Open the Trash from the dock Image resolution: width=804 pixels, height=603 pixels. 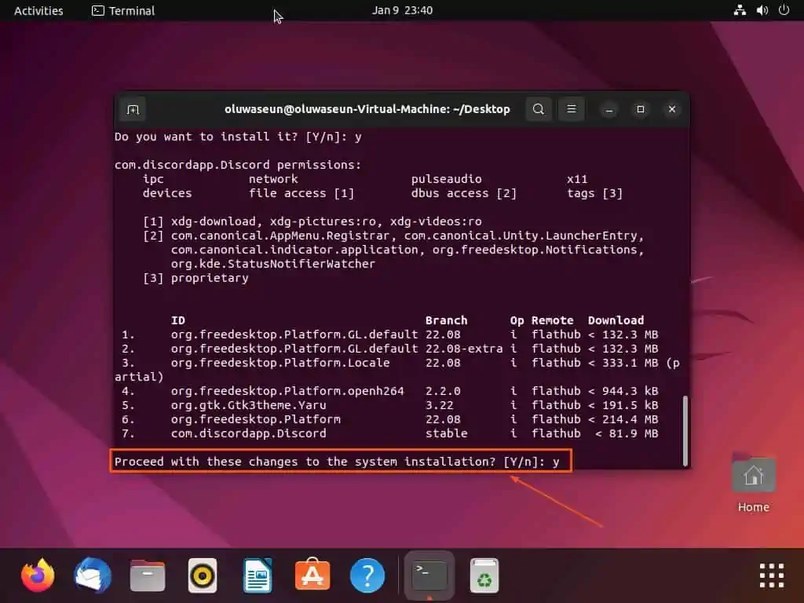[484, 576]
